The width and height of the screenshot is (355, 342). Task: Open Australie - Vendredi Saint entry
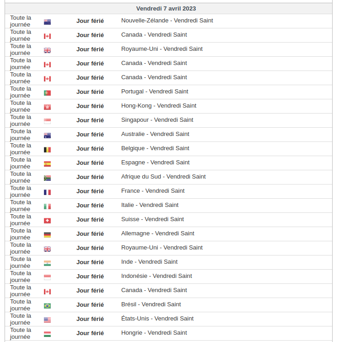click(x=155, y=134)
